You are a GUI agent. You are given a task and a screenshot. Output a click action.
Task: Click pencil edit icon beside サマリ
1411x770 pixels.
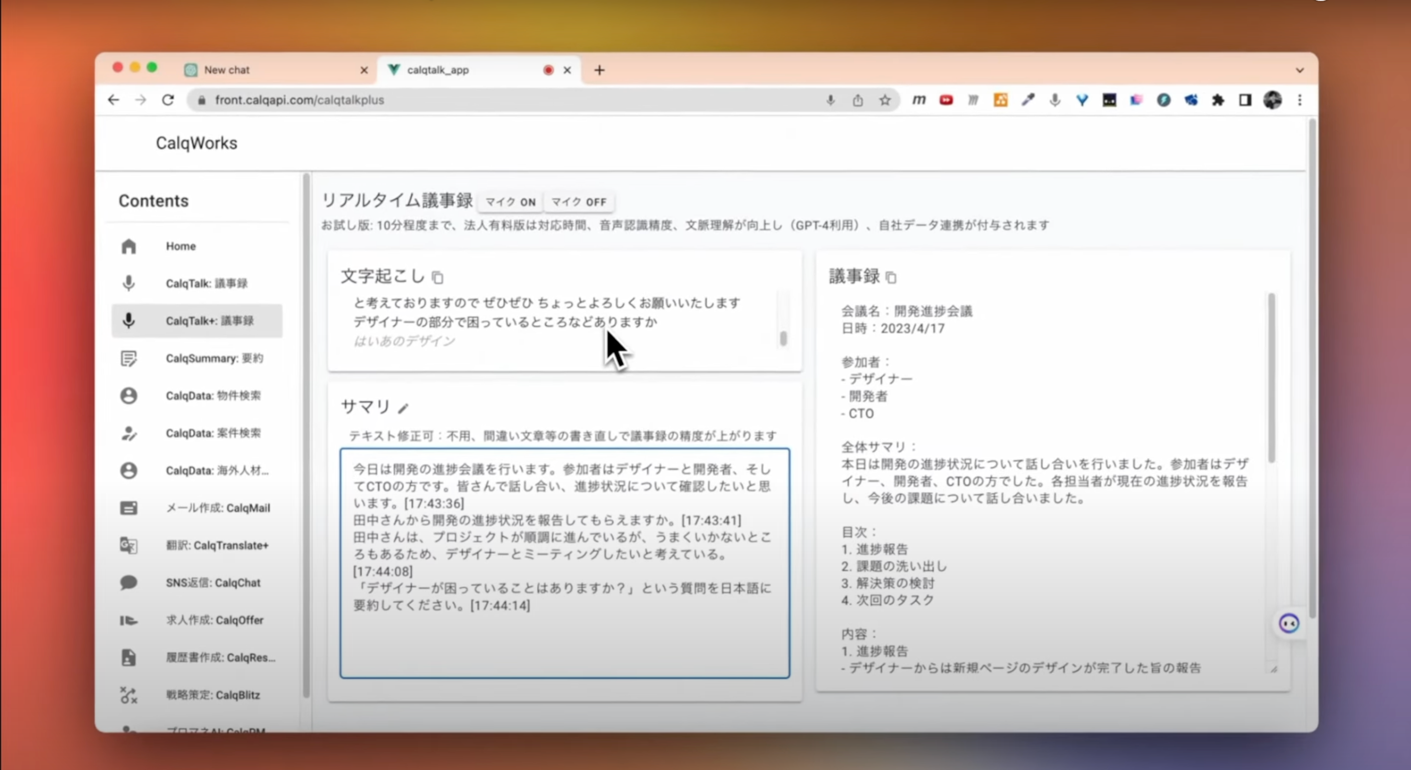[404, 408]
